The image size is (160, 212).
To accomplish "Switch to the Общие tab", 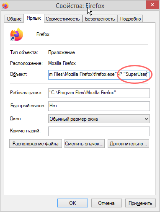I will pos(14,19).
